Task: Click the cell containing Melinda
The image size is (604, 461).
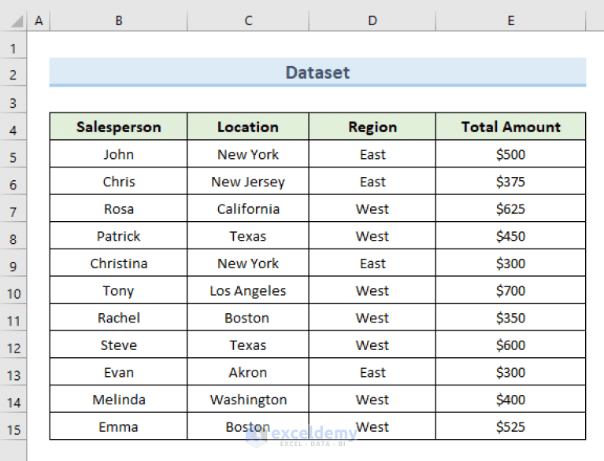Action: click(x=119, y=400)
